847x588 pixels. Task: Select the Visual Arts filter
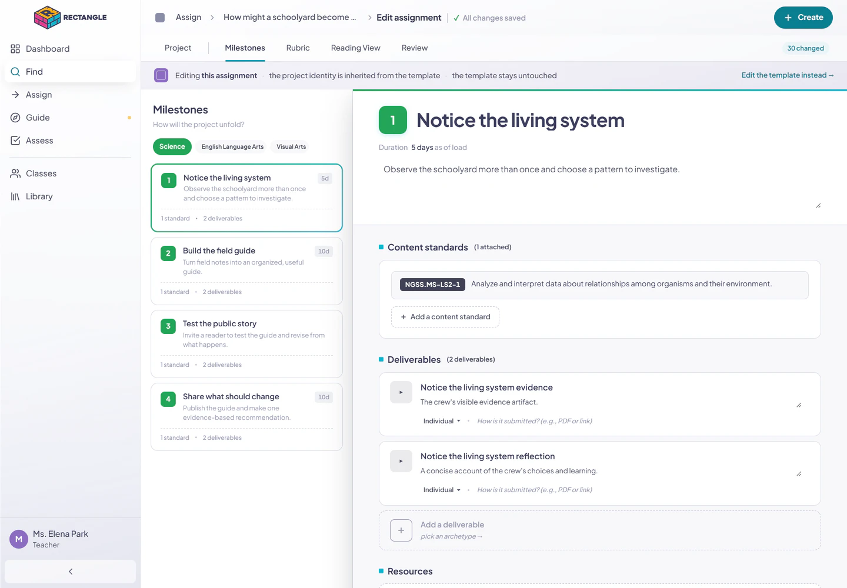291,147
